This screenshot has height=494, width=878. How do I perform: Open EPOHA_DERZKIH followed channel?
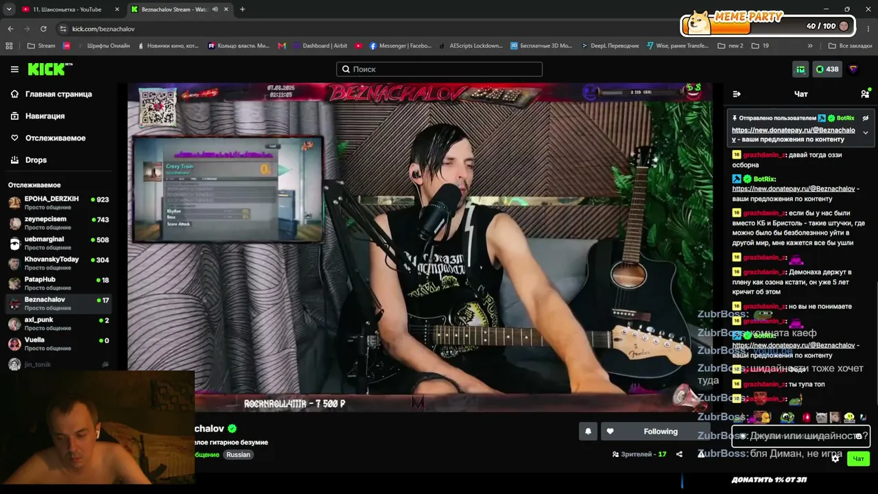[x=59, y=202]
